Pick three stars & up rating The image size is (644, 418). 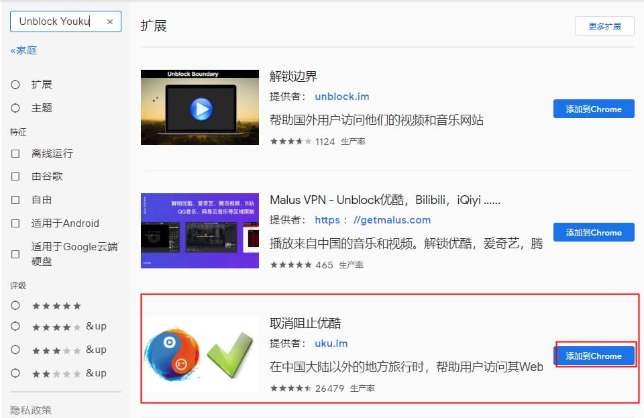pos(15,350)
